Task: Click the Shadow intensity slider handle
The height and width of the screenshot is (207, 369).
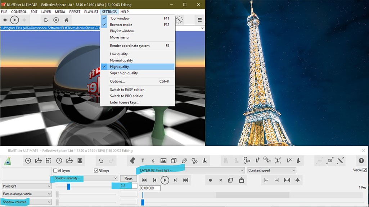Action: pos(68,186)
